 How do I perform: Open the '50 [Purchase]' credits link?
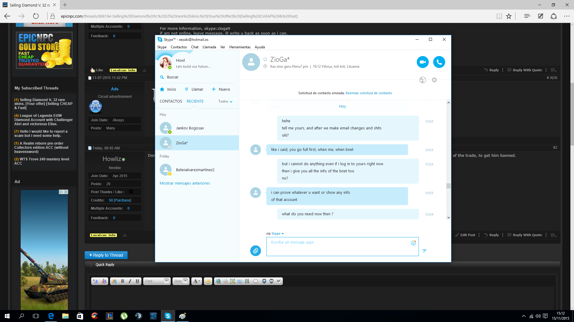120,200
